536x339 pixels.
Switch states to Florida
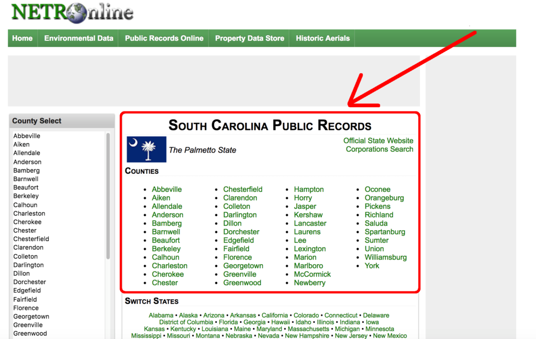coord(230,322)
